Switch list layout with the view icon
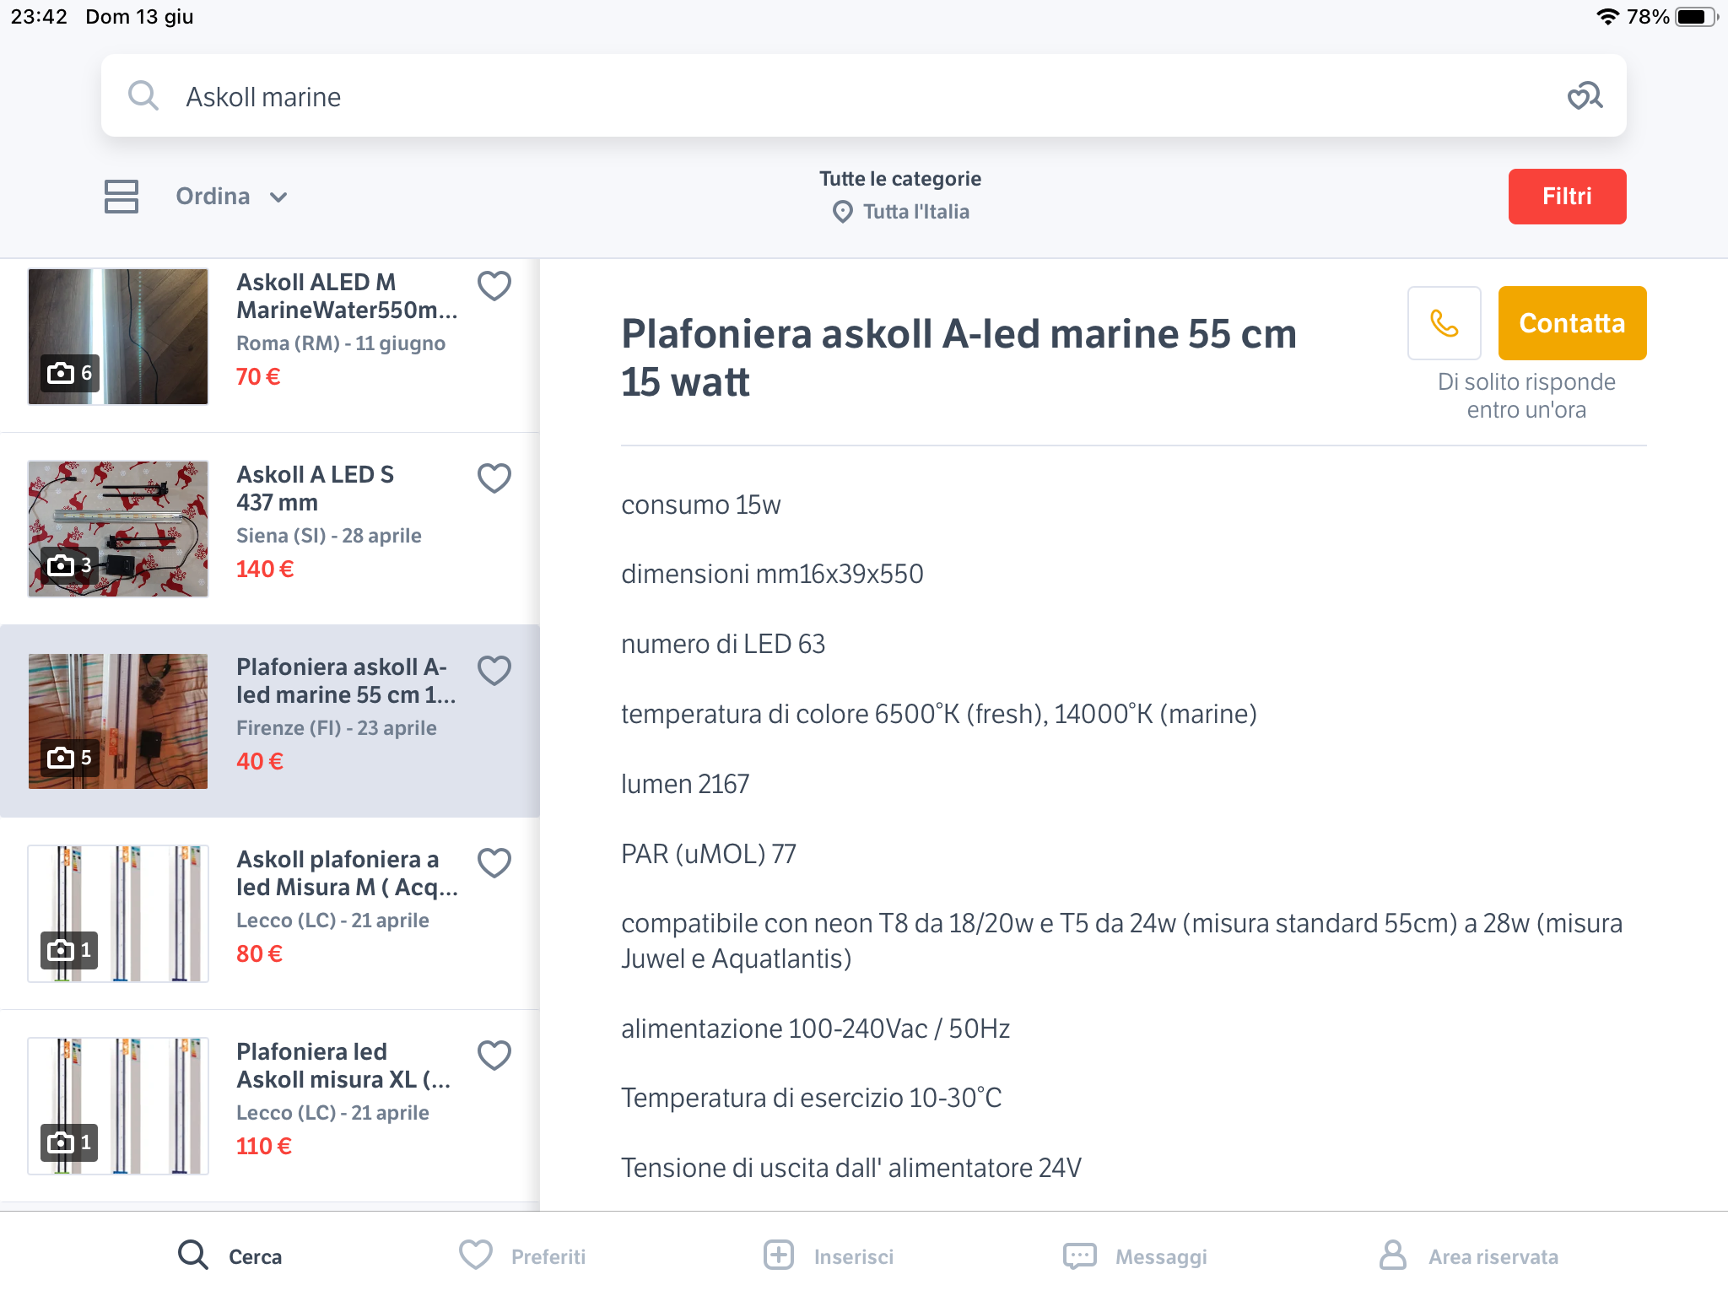This screenshot has height=1296, width=1728. point(121,197)
